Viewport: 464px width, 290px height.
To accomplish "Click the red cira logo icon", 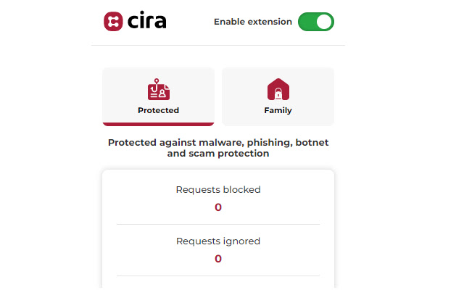I will [x=112, y=21].
